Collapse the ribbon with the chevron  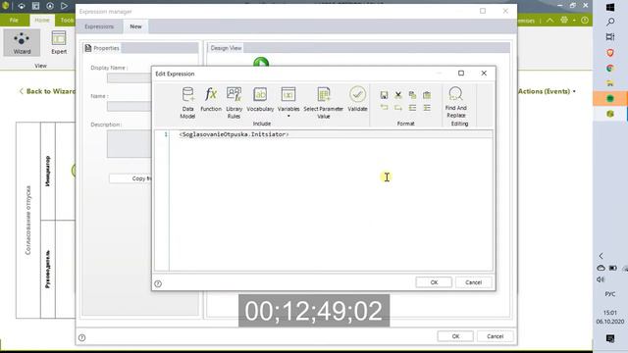pos(549,20)
